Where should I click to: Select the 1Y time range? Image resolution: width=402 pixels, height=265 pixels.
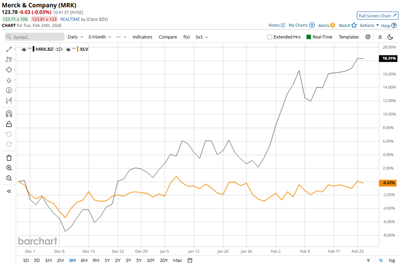coord(107,260)
